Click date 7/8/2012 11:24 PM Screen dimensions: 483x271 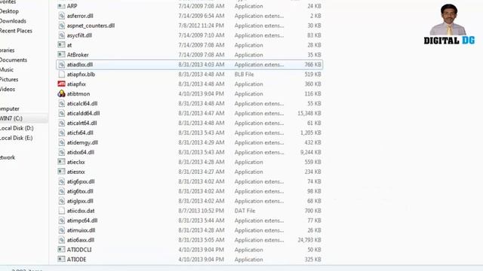click(x=202, y=26)
